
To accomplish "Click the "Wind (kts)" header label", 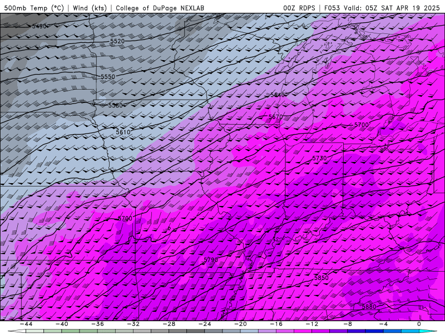I will (90, 8).
